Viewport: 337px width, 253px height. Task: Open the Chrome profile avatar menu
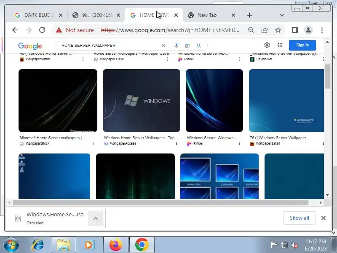coord(308,30)
